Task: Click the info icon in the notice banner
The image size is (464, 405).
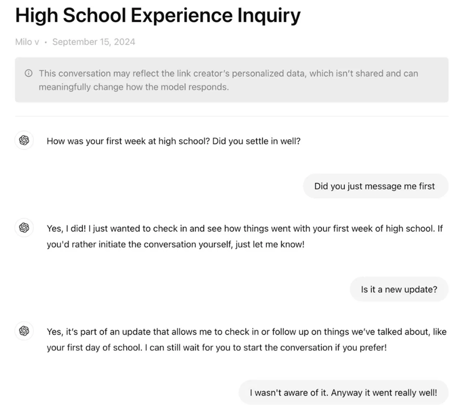Action: pyautogui.click(x=29, y=74)
